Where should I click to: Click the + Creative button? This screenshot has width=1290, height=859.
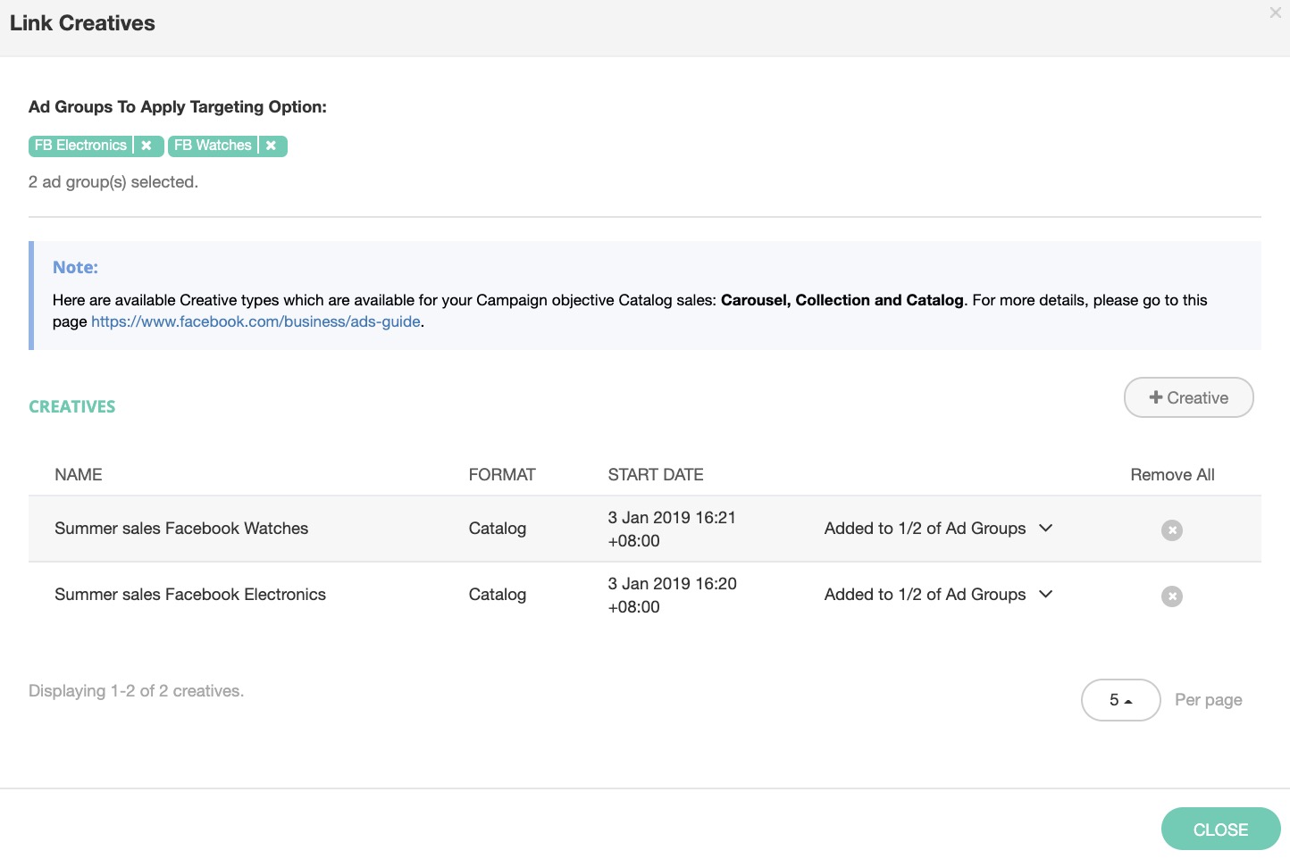[x=1188, y=398]
